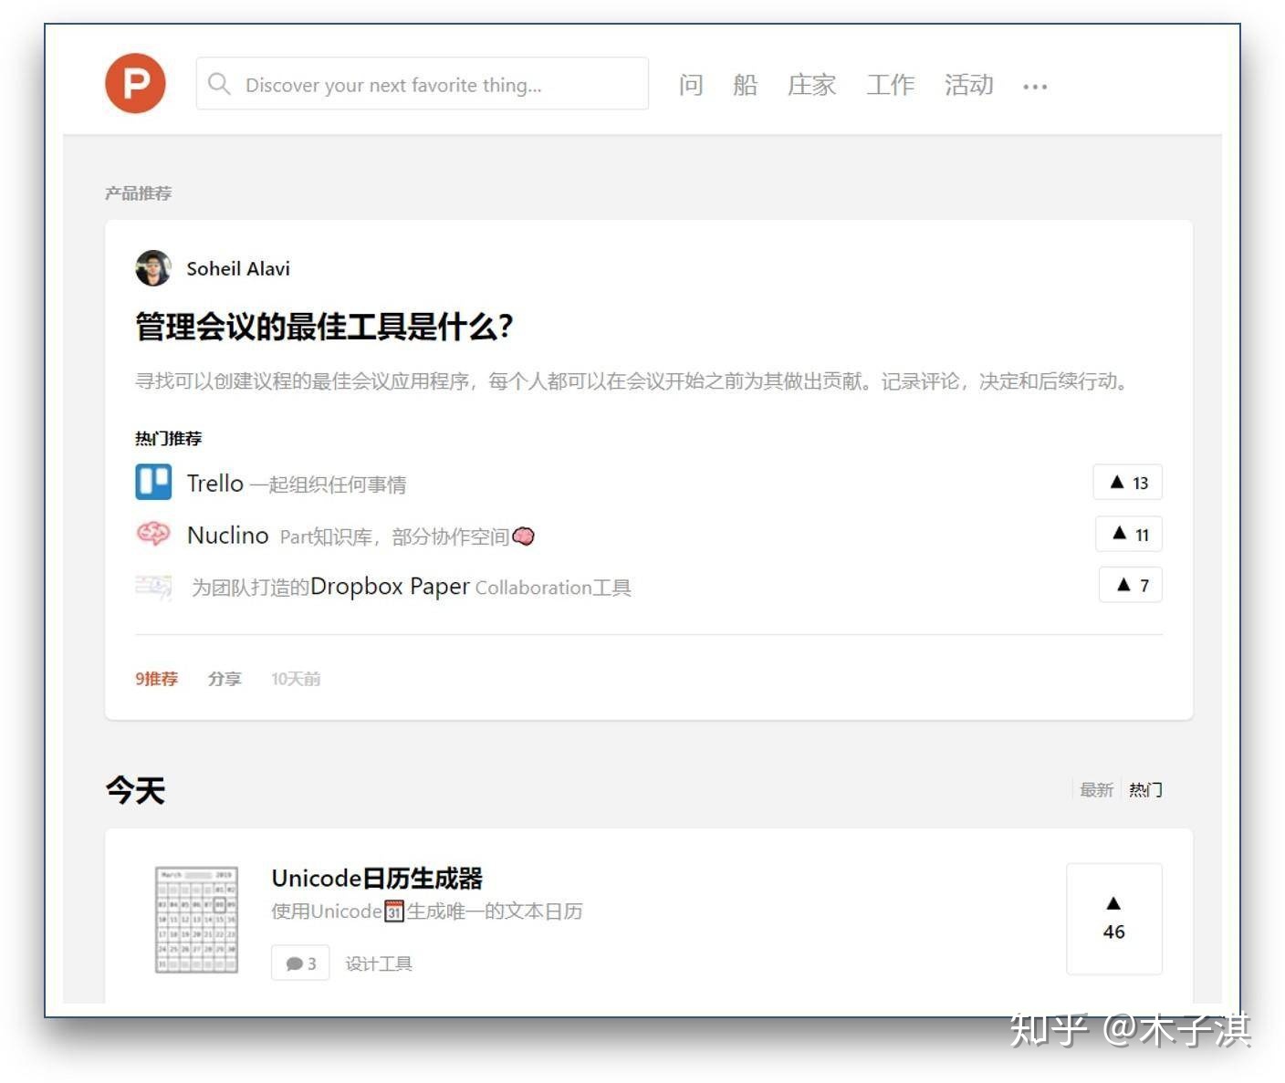Image resolution: width=1285 pixels, height=1083 pixels.
Task: Focus the Discover search input field
Action: coord(423,84)
